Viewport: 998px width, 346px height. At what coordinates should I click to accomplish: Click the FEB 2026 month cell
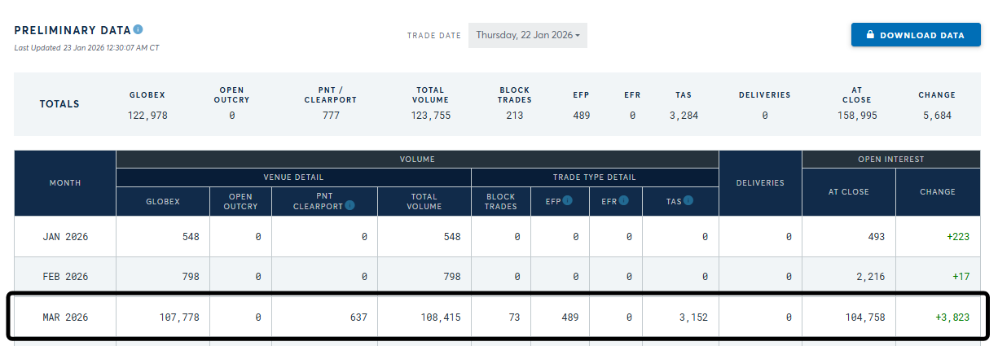click(x=65, y=277)
